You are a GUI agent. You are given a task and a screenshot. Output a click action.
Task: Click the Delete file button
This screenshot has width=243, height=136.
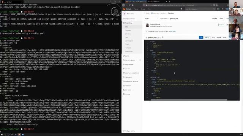(224, 37)
